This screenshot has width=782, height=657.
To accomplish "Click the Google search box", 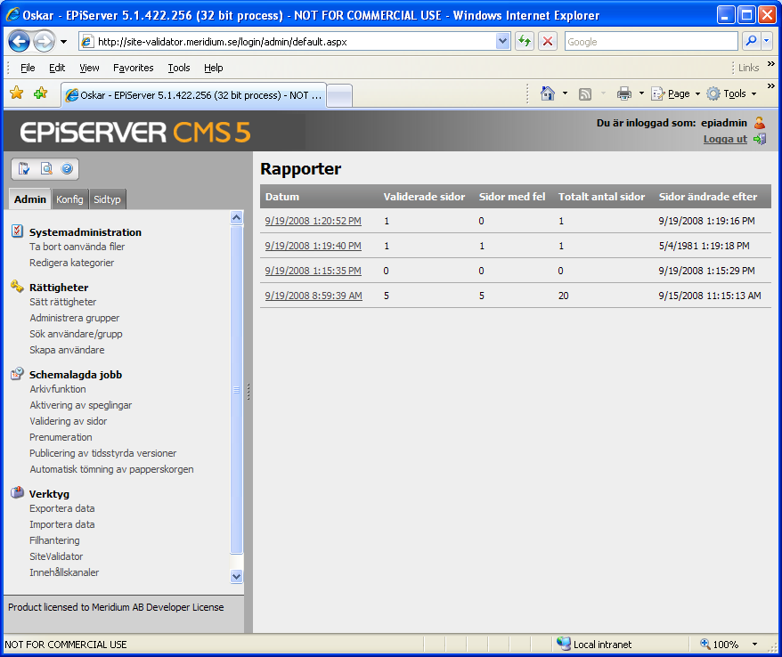I will (651, 41).
